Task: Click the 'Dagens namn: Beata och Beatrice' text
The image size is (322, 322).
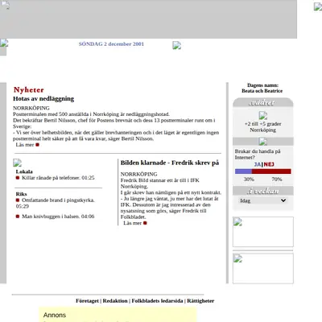Action: click(x=262, y=88)
